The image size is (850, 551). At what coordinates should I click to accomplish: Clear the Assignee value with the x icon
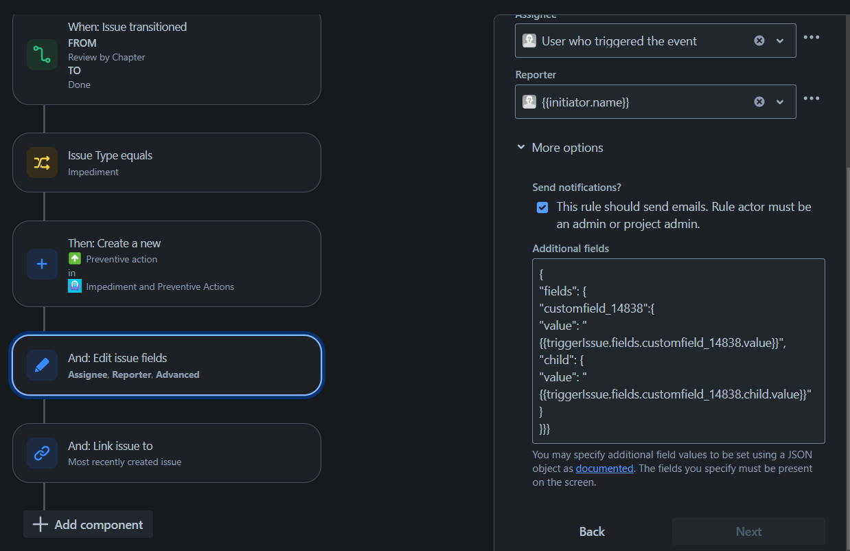point(759,41)
